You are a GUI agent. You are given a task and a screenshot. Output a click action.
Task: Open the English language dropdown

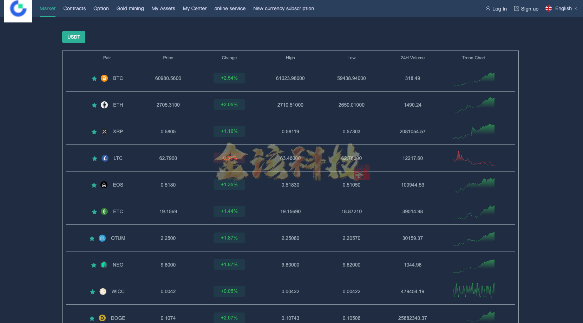[563, 8]
